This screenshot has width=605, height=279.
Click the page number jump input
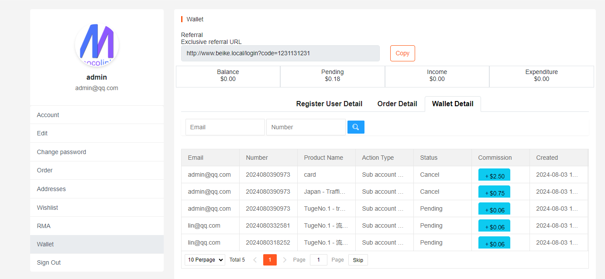[318, 260]
